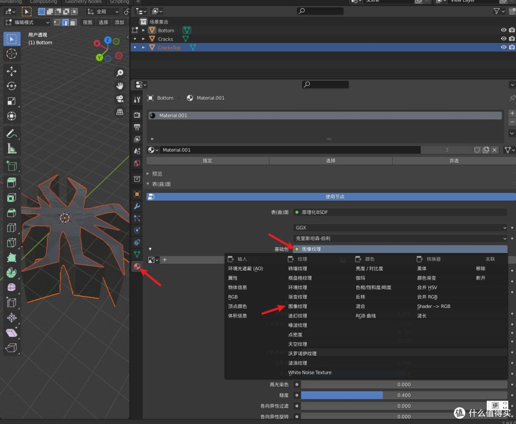This screenshot has height=424, width=516.
Task: Select the Move tool in the toolbar
Action: pos(11,71)
